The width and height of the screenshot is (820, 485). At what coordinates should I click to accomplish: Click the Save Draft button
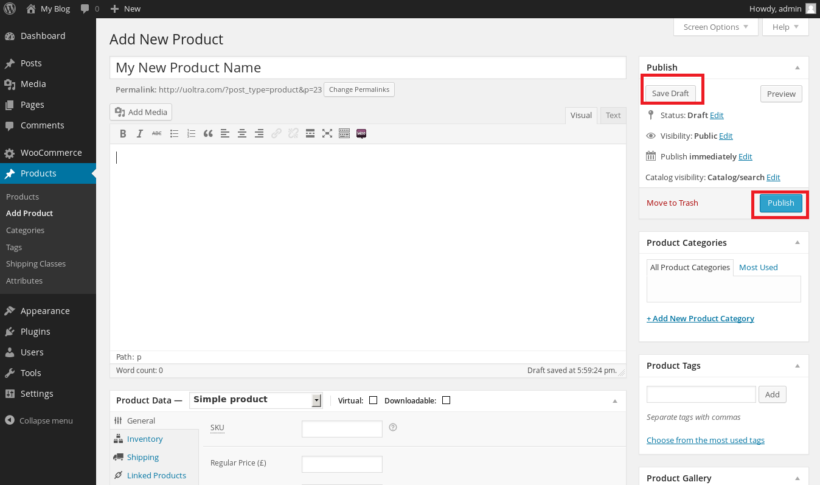[x=670, y=93]
